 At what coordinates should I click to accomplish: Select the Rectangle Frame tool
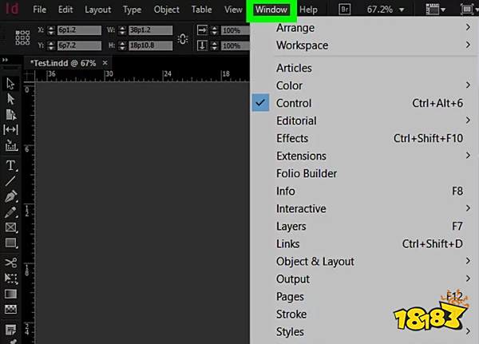point(11,227)
